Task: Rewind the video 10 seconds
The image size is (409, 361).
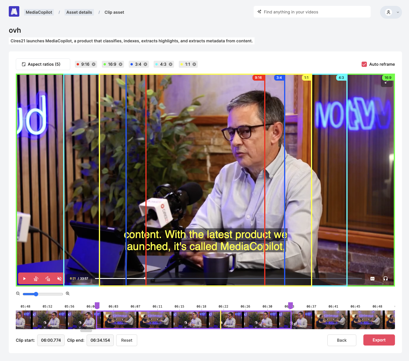Action: click(x=36, y=279)
